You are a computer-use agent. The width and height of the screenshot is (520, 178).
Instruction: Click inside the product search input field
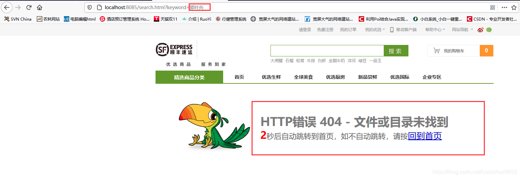[327, 51]
